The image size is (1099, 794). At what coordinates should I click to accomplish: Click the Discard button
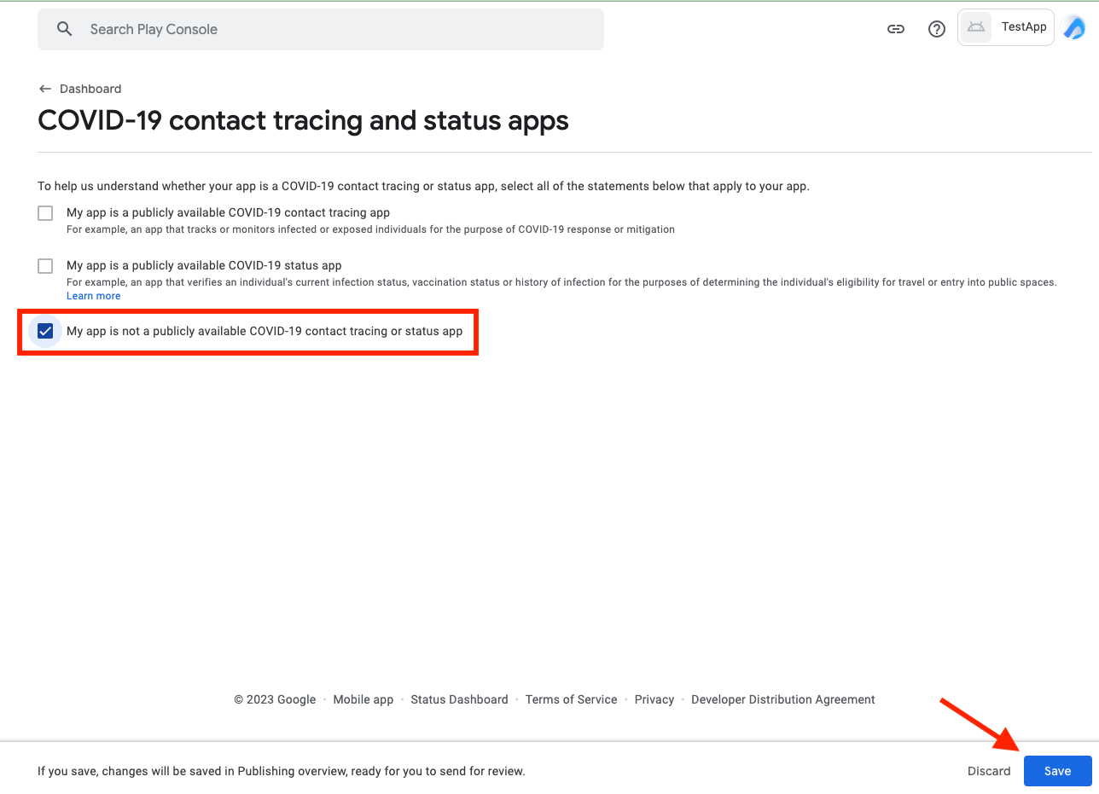989,771
